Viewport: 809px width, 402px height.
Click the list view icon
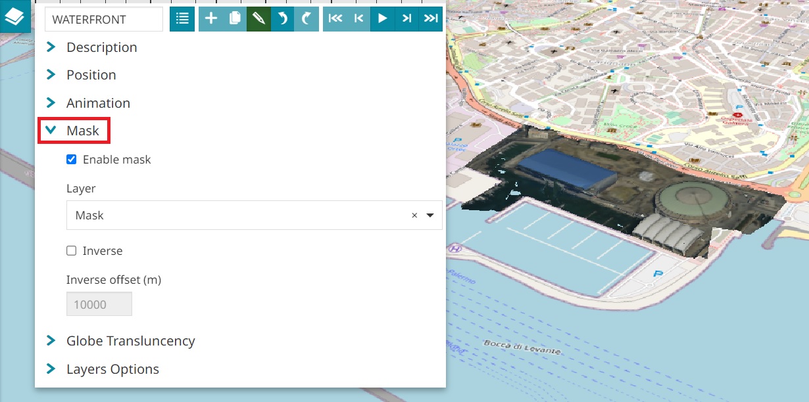182,19
